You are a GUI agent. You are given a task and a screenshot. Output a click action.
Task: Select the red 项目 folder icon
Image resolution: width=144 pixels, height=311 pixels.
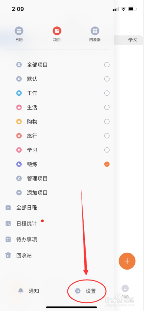tap(57, 31)
